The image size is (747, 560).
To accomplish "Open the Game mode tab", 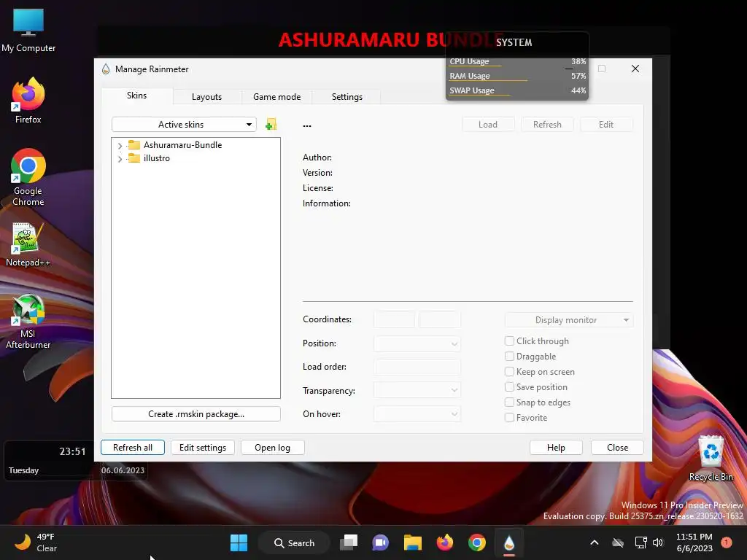I will click(x=276, y=97).
